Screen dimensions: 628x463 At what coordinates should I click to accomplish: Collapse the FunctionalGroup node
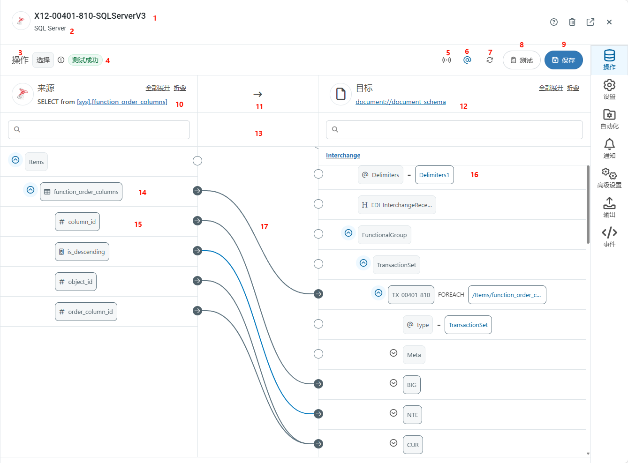[348, 233]
